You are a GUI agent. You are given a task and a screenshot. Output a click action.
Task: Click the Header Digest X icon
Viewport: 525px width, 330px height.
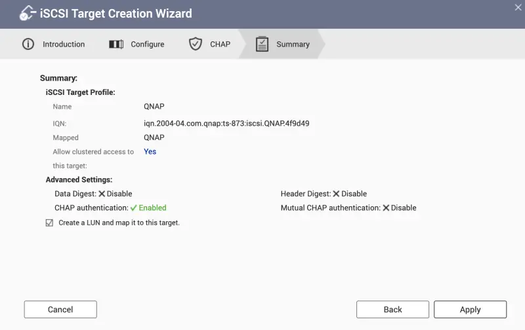pyautogui.click(x=336, y=194)
